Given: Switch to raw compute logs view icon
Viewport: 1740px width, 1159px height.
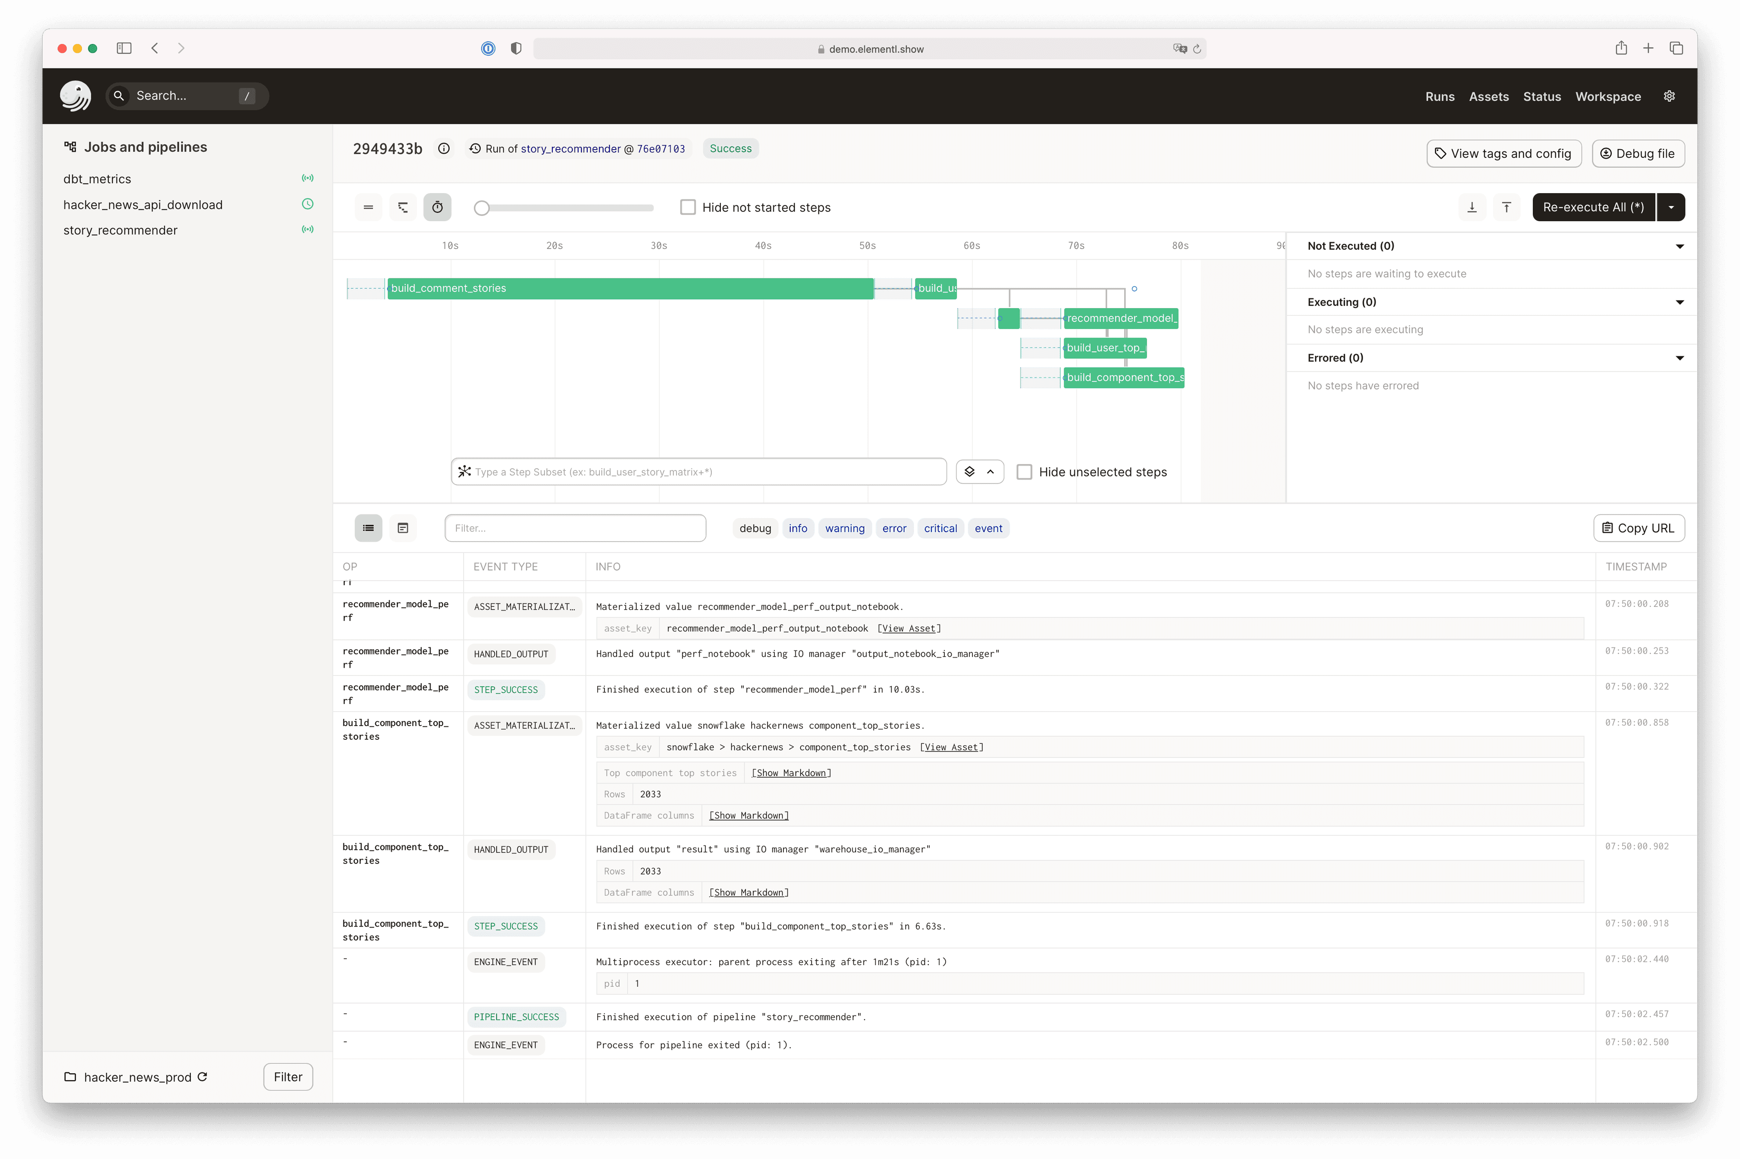Looking at the screenshot, I should [403, 528].
